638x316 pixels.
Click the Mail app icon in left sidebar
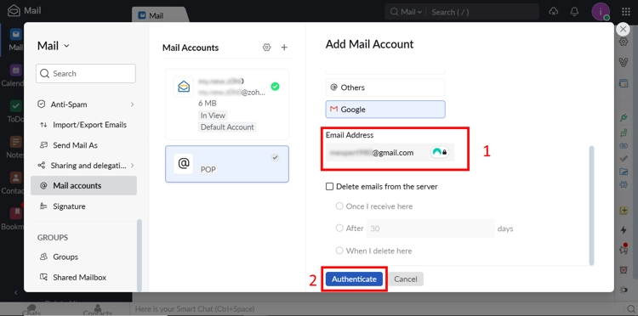click(16, 35)
